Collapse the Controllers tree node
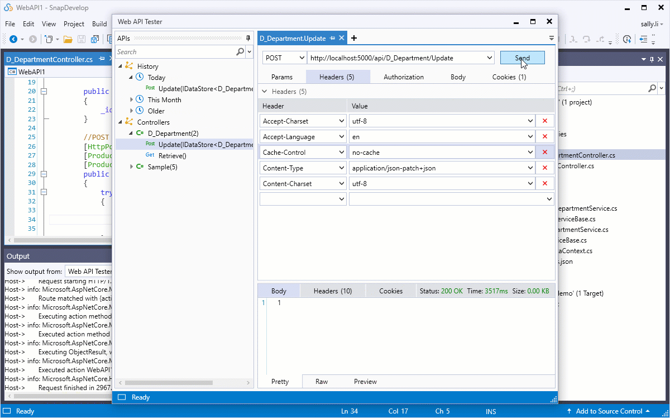Screen dimensions: 670x418 click(121, 122)
